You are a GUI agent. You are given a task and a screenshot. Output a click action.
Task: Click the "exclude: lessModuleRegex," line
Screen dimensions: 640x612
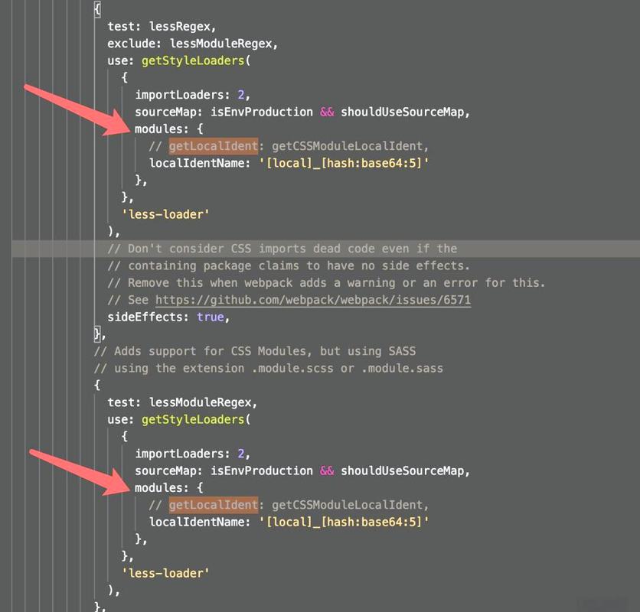pyautogui.click(x=193, y=44)
